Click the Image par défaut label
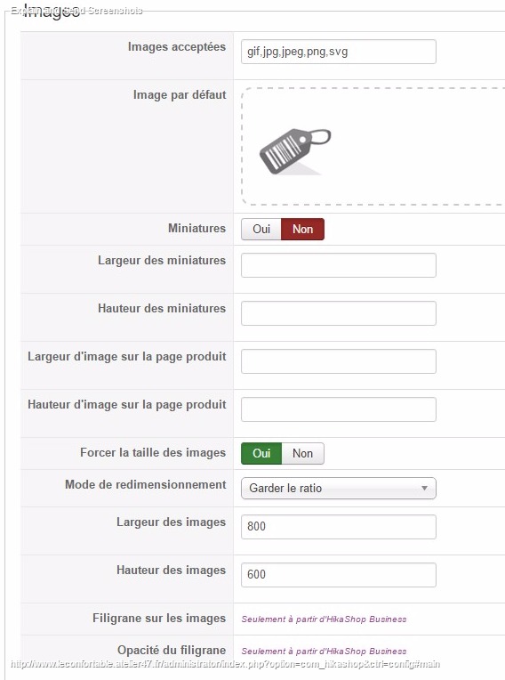This screenshot has width=505, height=680. (180, 94)
